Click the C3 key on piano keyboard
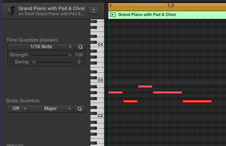Image resolution: width=226 pixels, height=146 pixels. pos(97,80)
